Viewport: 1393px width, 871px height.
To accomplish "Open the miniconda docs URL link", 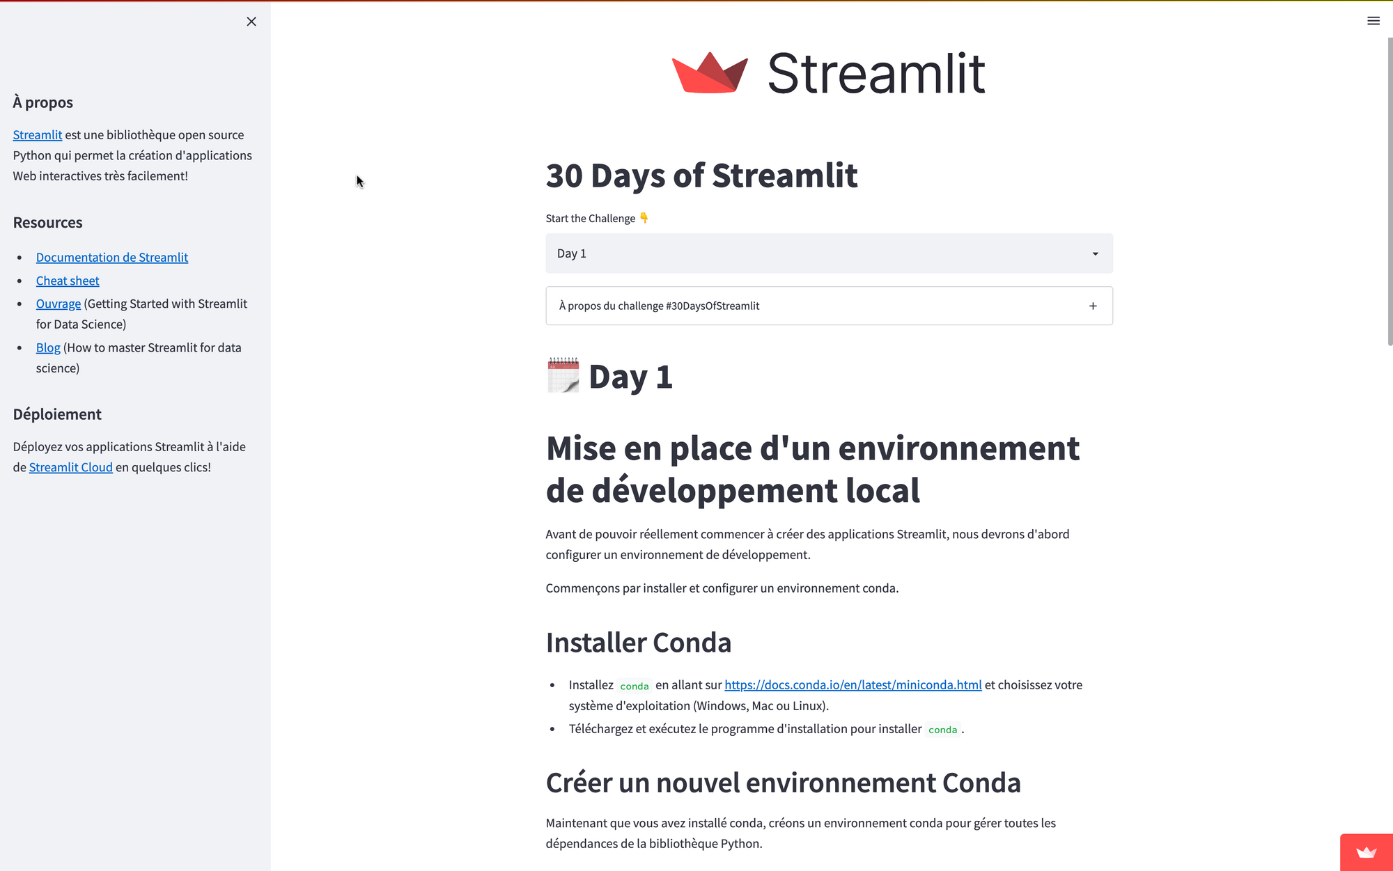I will point(853,684).
